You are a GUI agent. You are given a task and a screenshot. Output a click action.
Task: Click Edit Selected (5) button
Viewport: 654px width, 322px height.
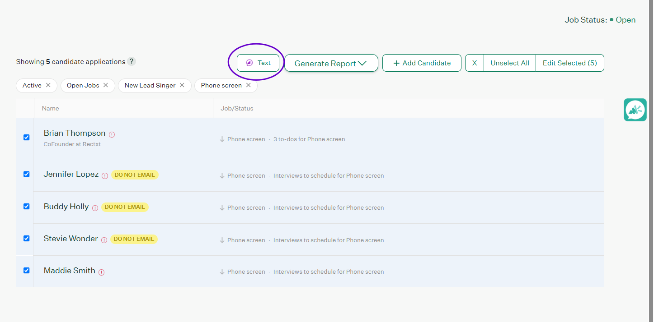[x=569, y=63]
